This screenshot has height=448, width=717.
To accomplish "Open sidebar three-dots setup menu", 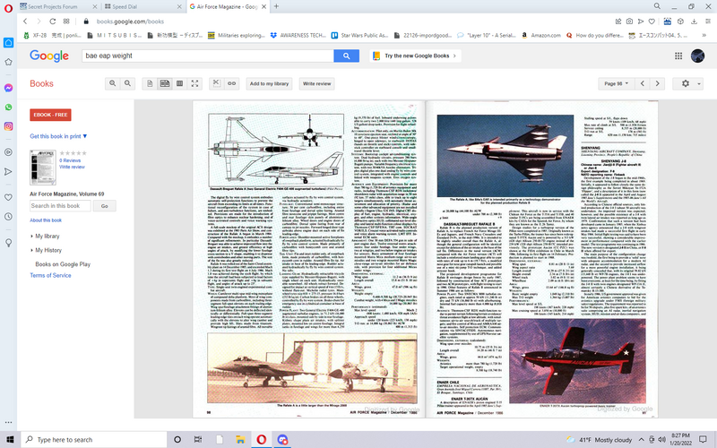I will coord(8,422).
